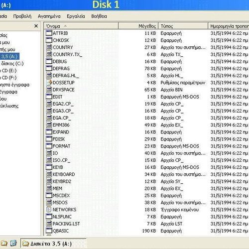Click the Internet Explorer quick launch icon

click(x=13, y=244)
